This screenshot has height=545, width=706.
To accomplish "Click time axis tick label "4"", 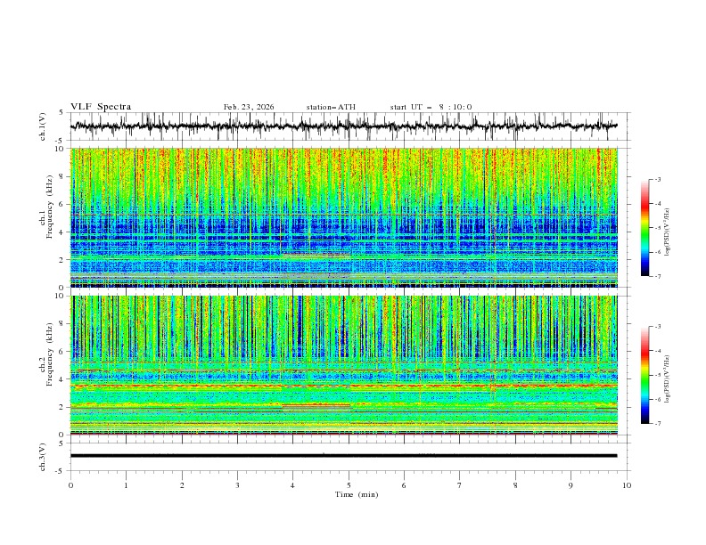I will (x=292, y=485).
